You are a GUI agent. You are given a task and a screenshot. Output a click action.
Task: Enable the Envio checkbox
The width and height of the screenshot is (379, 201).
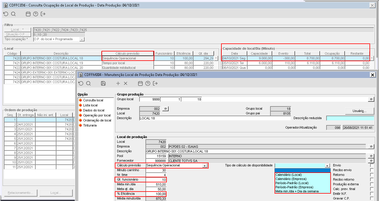pyautogui.click(x=372, y=165)
